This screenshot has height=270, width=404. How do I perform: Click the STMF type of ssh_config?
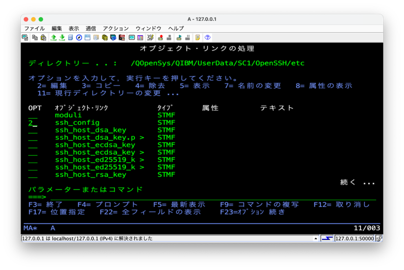166,122
